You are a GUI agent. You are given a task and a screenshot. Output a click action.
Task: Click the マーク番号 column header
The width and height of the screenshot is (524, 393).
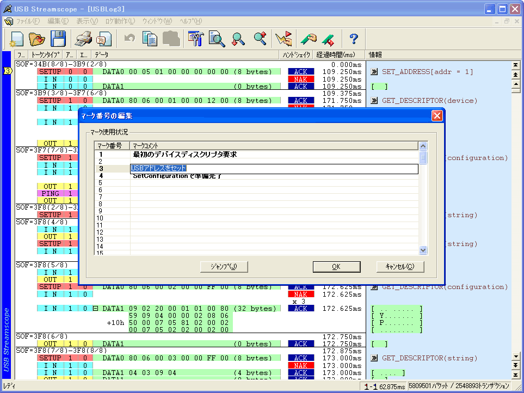(112, 146)
